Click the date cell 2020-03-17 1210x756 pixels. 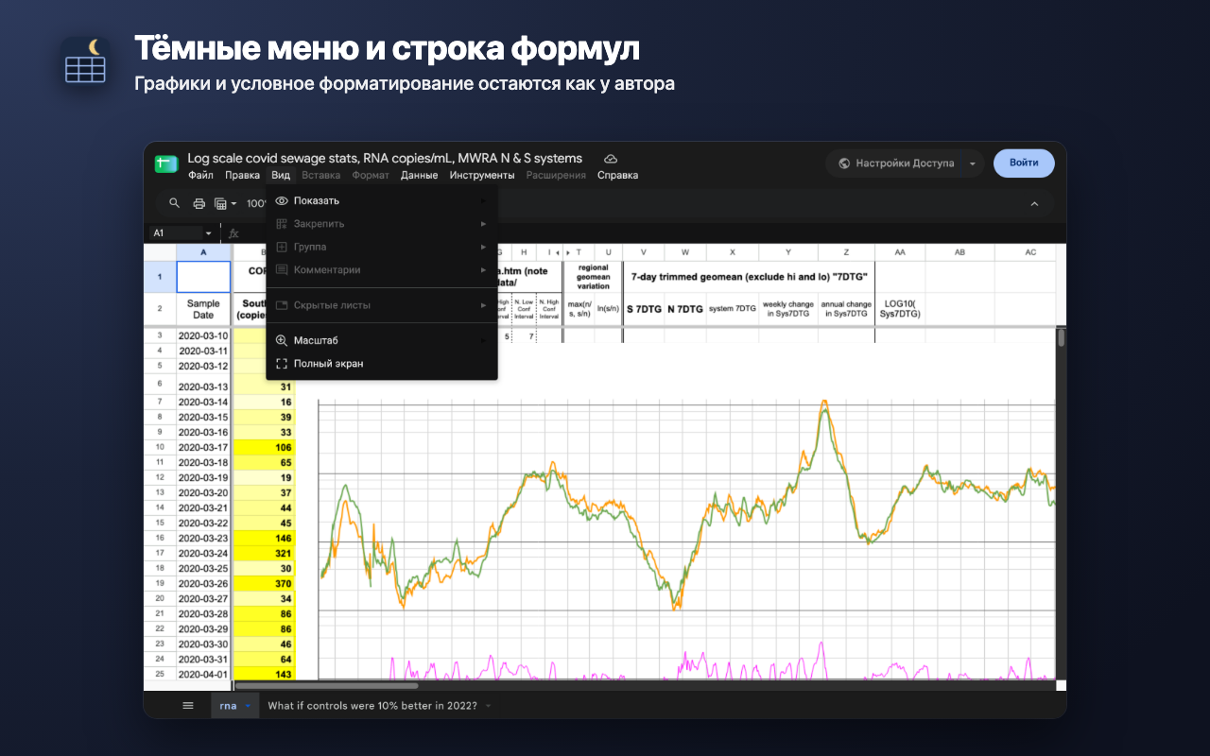coord(203,447)
